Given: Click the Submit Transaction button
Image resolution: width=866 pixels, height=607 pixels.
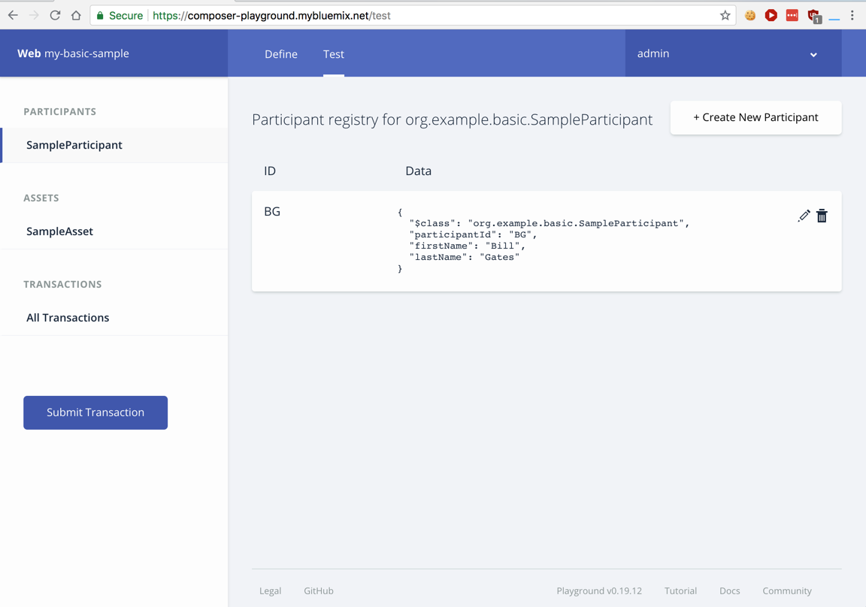Looking at the screenshot, I should 95,412.
